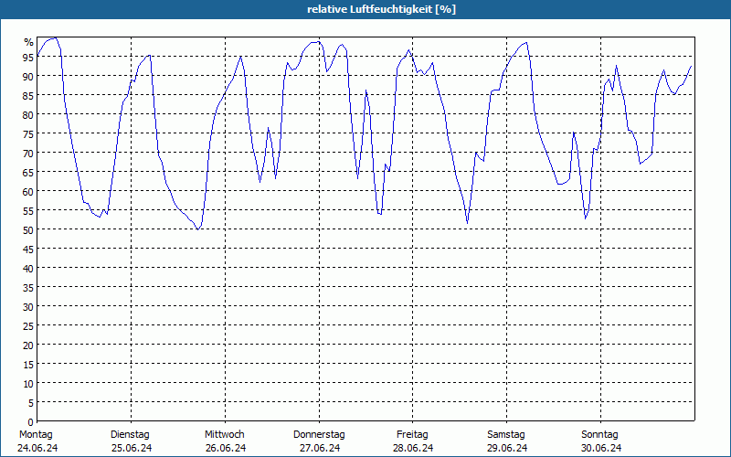Click the y-axis value 10

click(28, 384)
